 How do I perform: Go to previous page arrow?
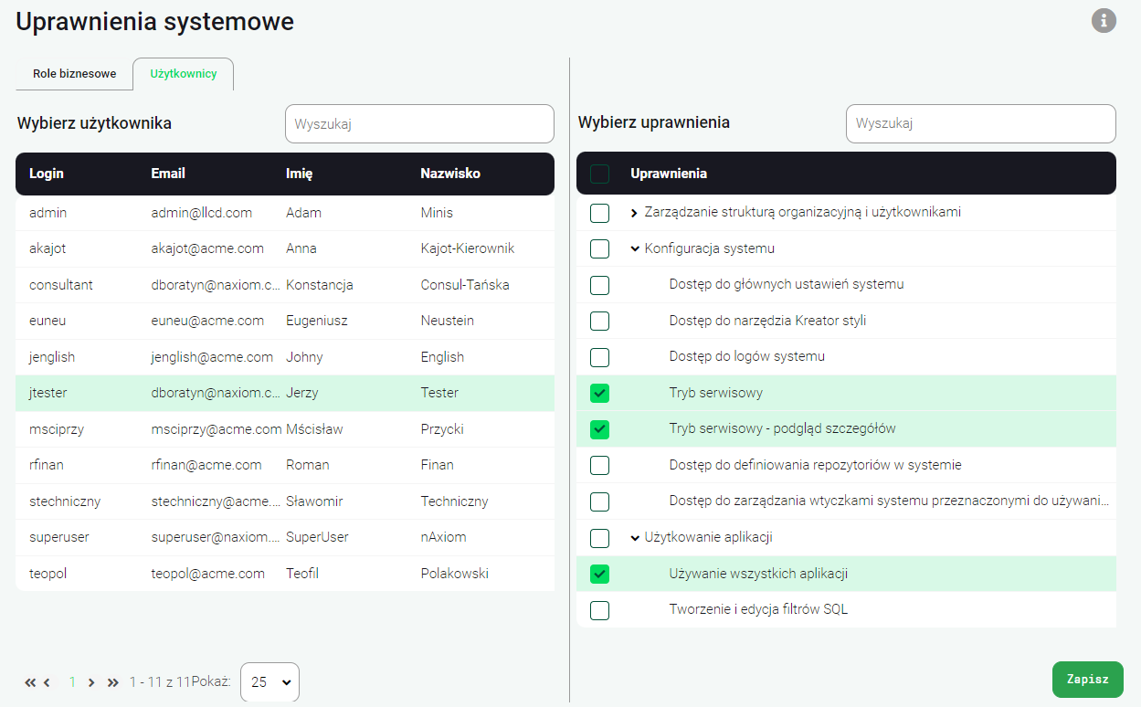47,682
